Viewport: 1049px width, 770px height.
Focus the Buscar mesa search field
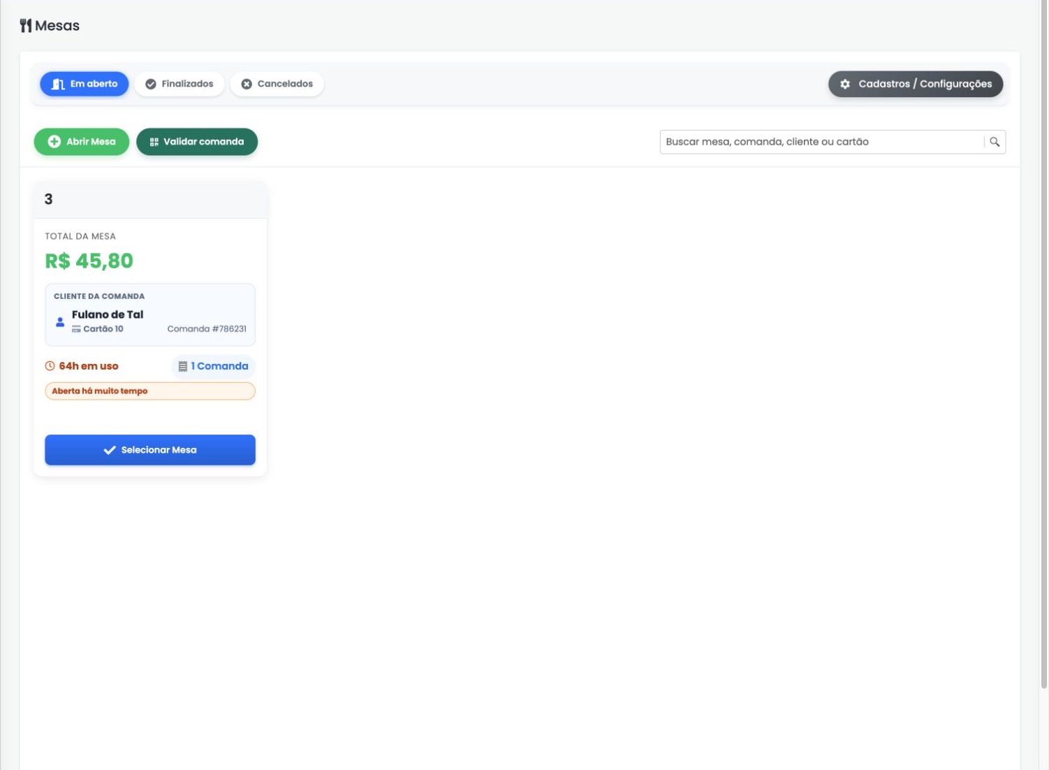point(822,142)
